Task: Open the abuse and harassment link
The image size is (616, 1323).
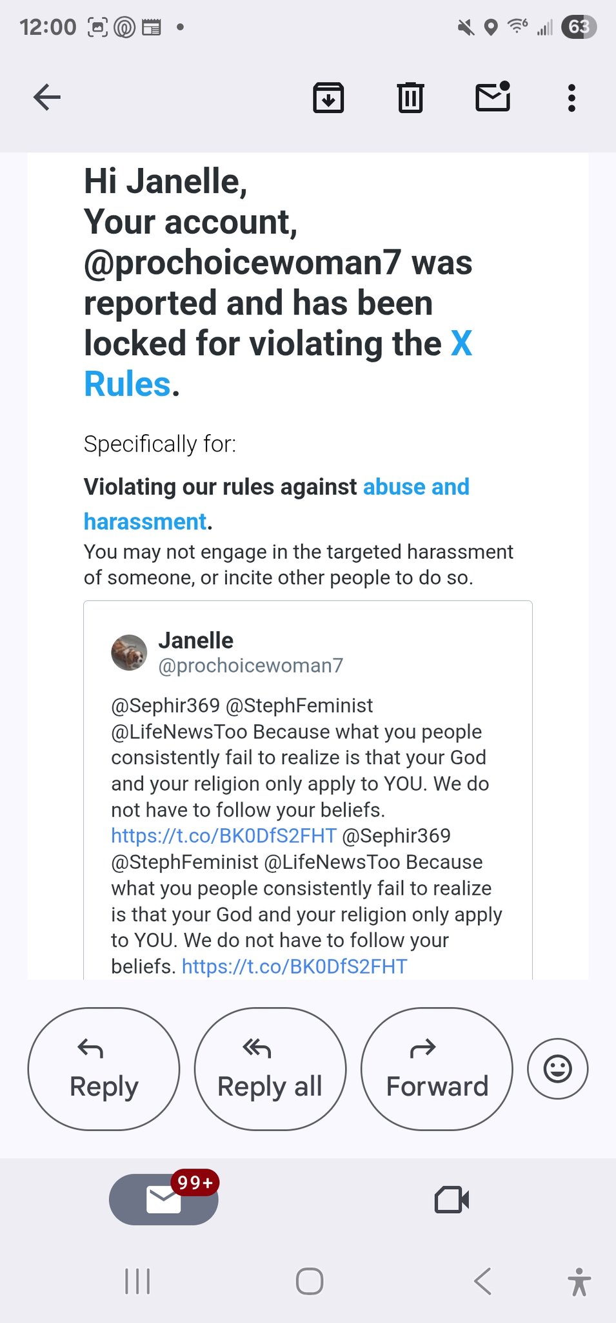Action: [415, 487]
